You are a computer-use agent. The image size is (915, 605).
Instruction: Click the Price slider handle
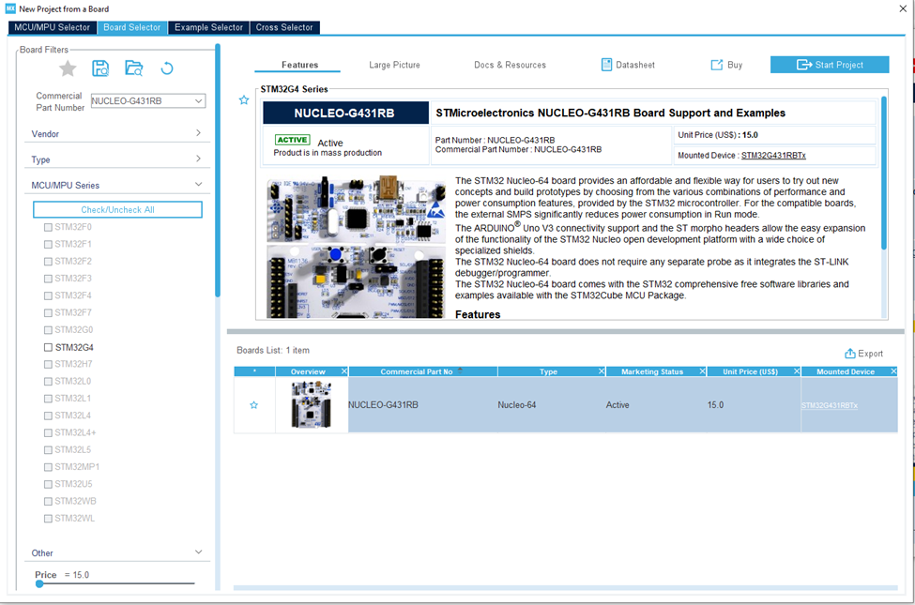point(39,583)
